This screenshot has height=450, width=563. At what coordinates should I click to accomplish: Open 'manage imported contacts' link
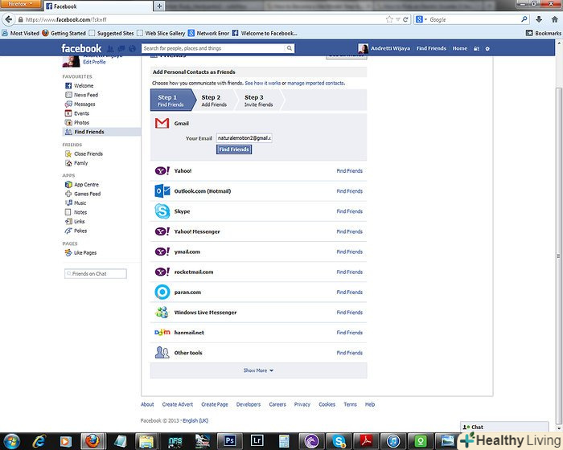click(x=316, y=83)
